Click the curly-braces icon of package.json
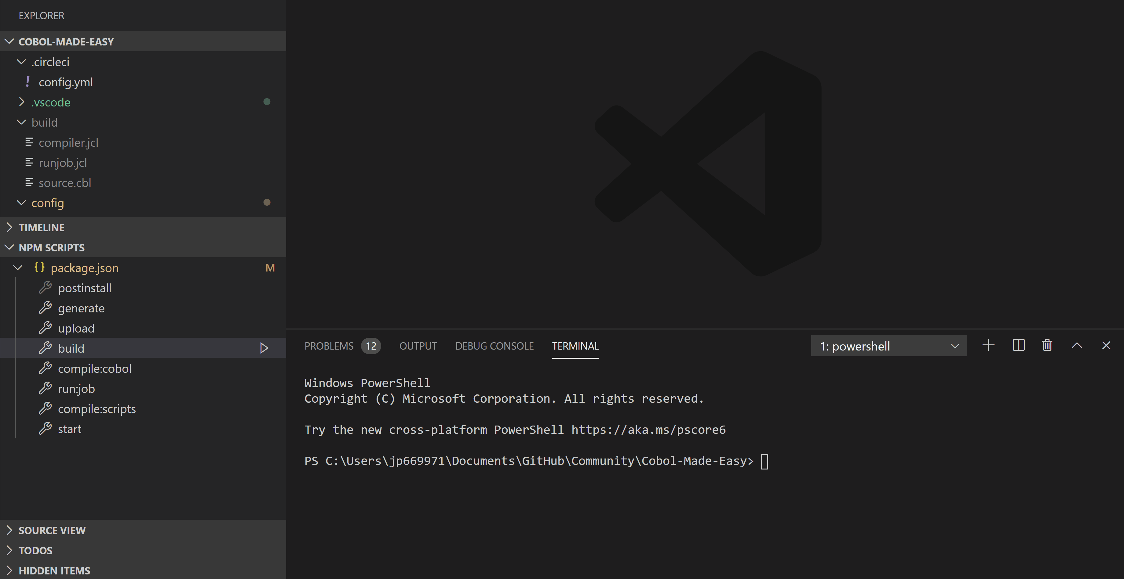 [39, 268]
